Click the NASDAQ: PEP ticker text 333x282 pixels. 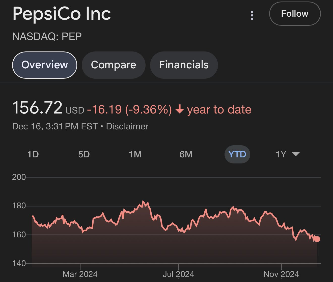tap(47, 37)
